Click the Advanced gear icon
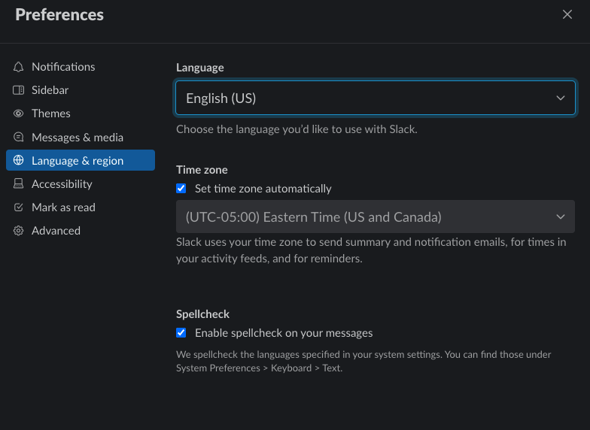 (x=18, y=230)
